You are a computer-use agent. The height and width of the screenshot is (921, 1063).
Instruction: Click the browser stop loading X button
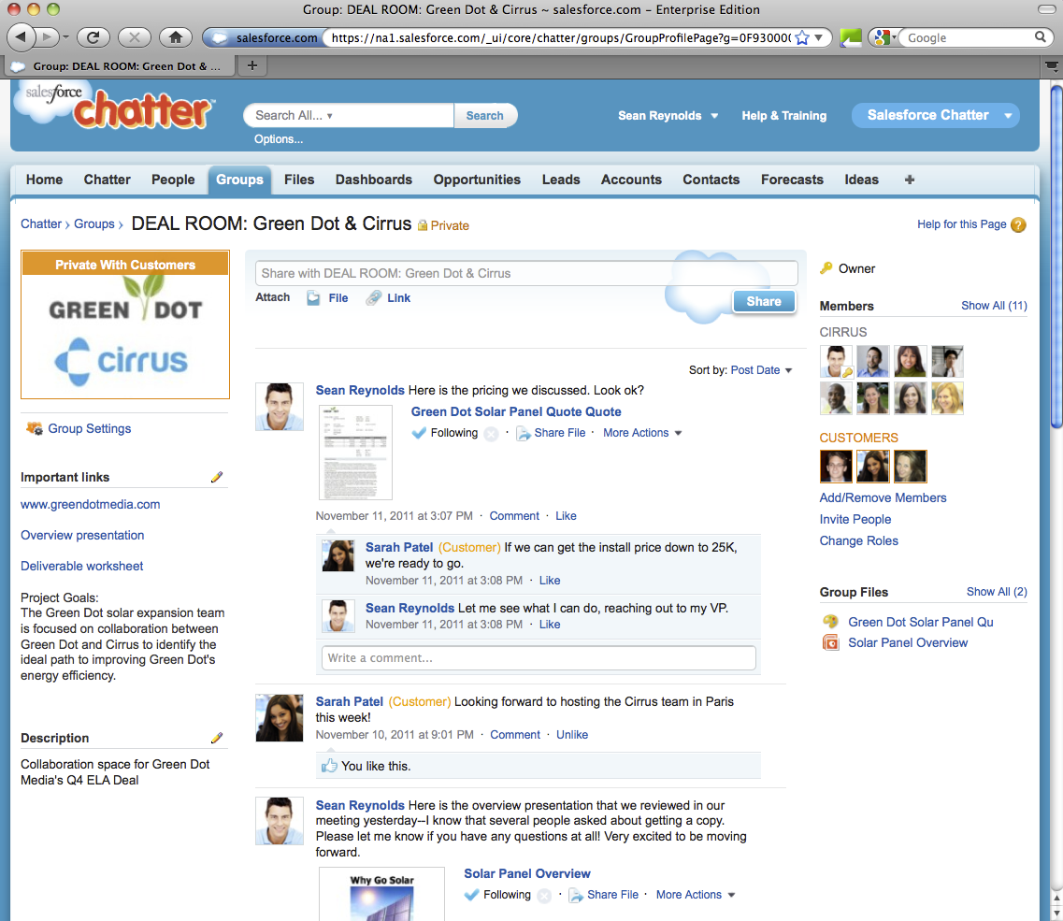pos(135,37)
